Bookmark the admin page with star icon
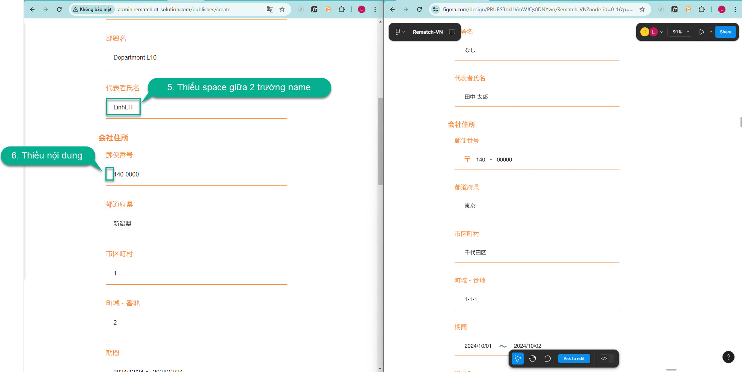The height and width of the screenshot is (372, 742). (x=282, y=9)
